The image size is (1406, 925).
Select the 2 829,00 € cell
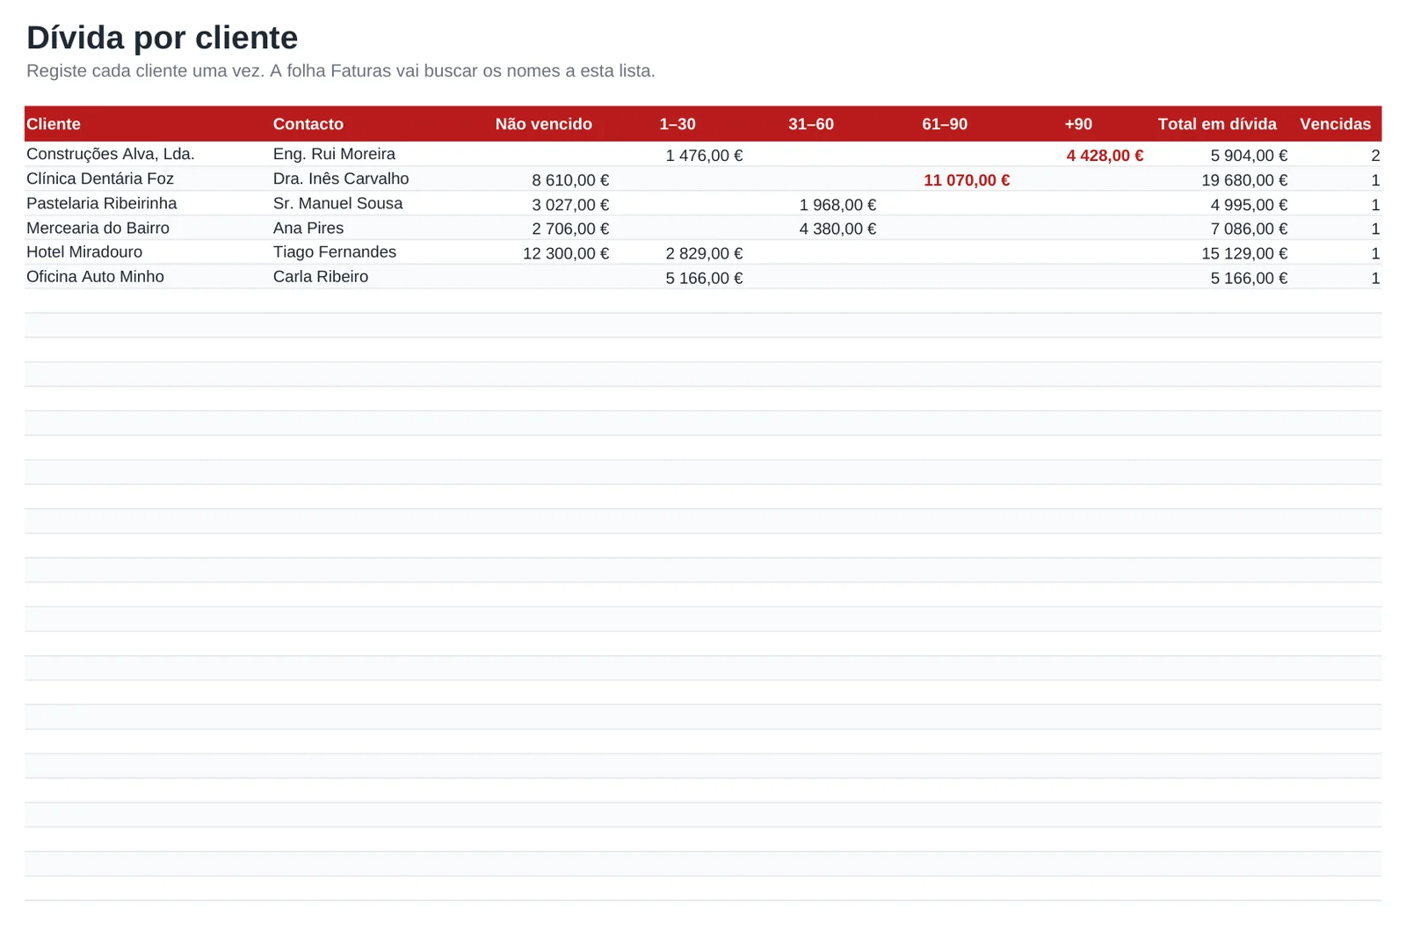(704, 253)
